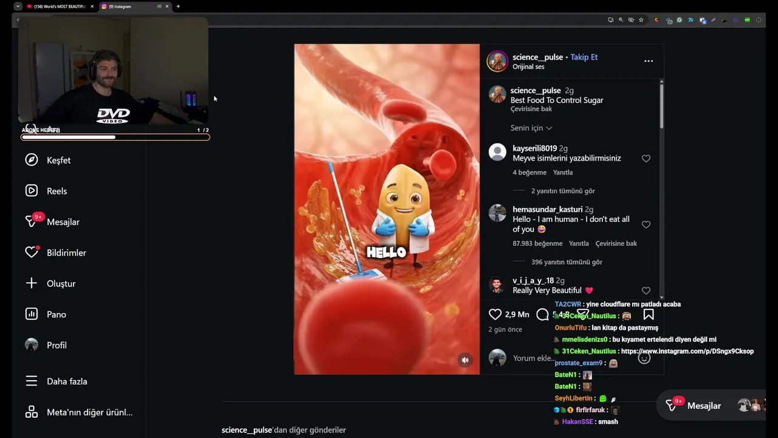This screenshot has height=438, width=778.
Task: Expand 396 yanıtın tümünü gör replies
Action: tap(566, 262)
